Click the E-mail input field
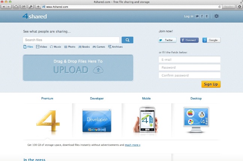This screenshot has height=161, width=243. click(x=189, y=60)
